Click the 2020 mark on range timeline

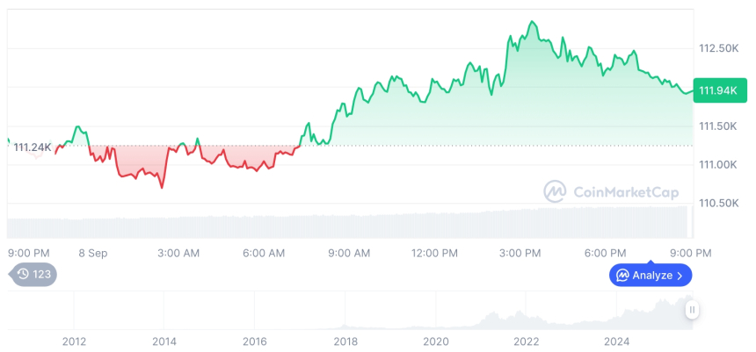435,341
